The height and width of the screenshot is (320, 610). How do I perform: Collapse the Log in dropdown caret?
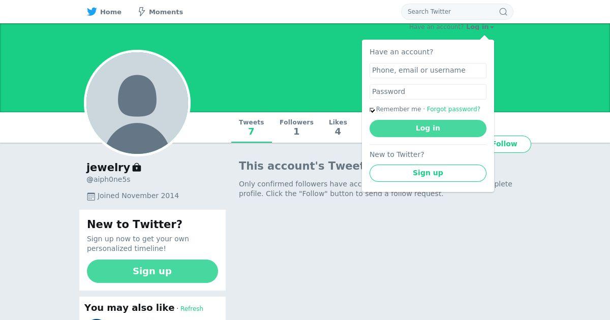492,27
